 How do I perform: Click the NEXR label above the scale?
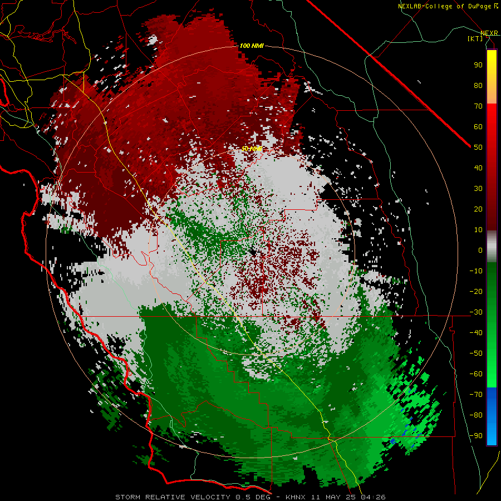[489, 33]
